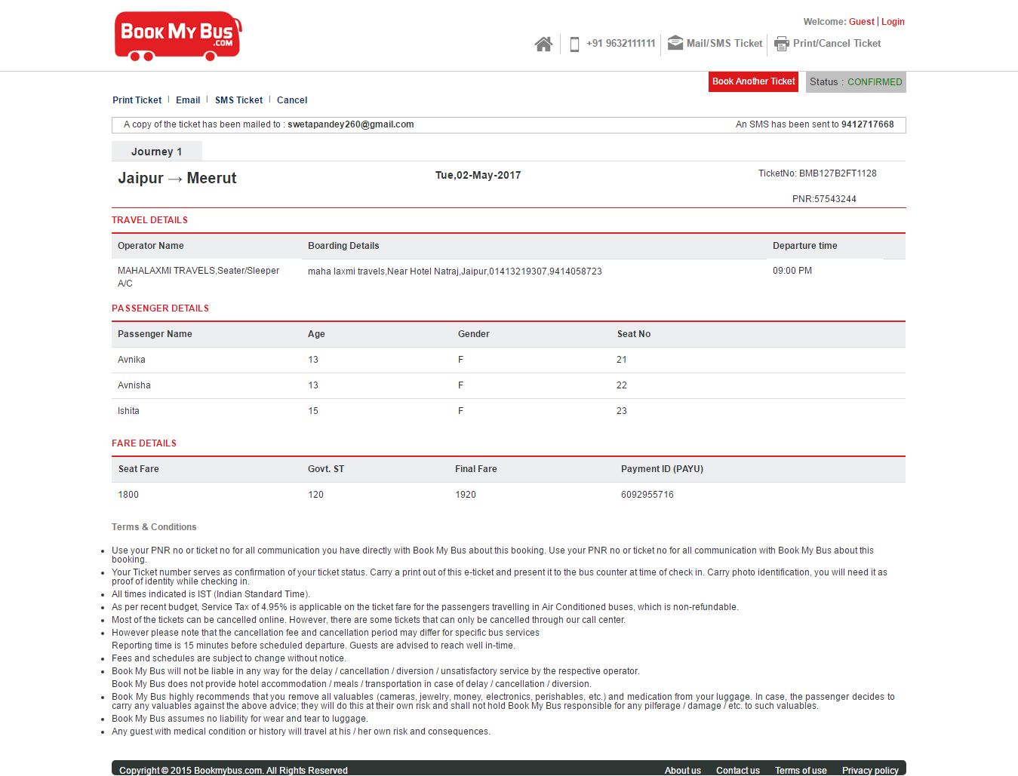
Task: Click Seat No column header
Action: click(x=634, y=334)
